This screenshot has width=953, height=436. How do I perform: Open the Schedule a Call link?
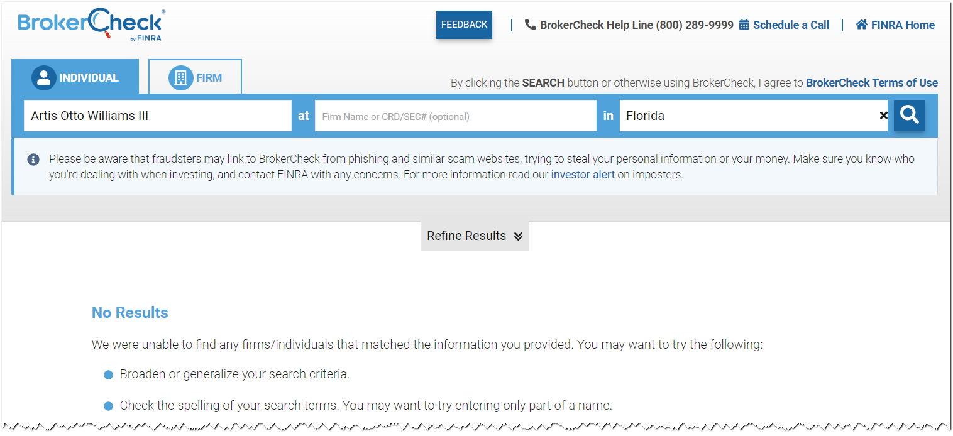tap(791, 25)
